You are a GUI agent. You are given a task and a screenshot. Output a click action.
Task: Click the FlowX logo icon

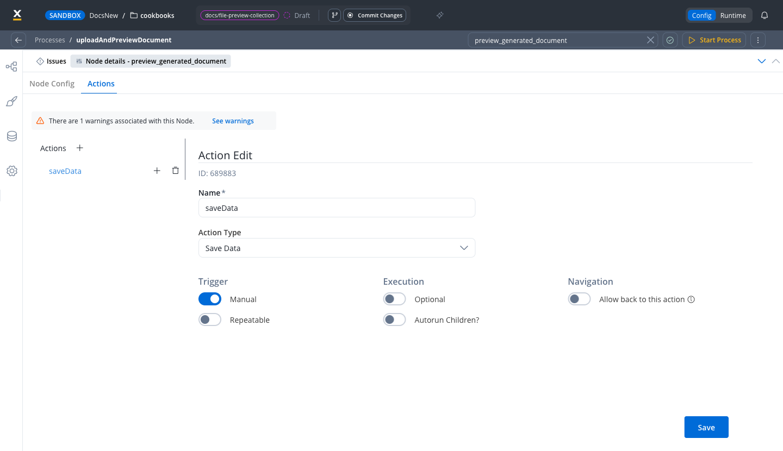17,15
